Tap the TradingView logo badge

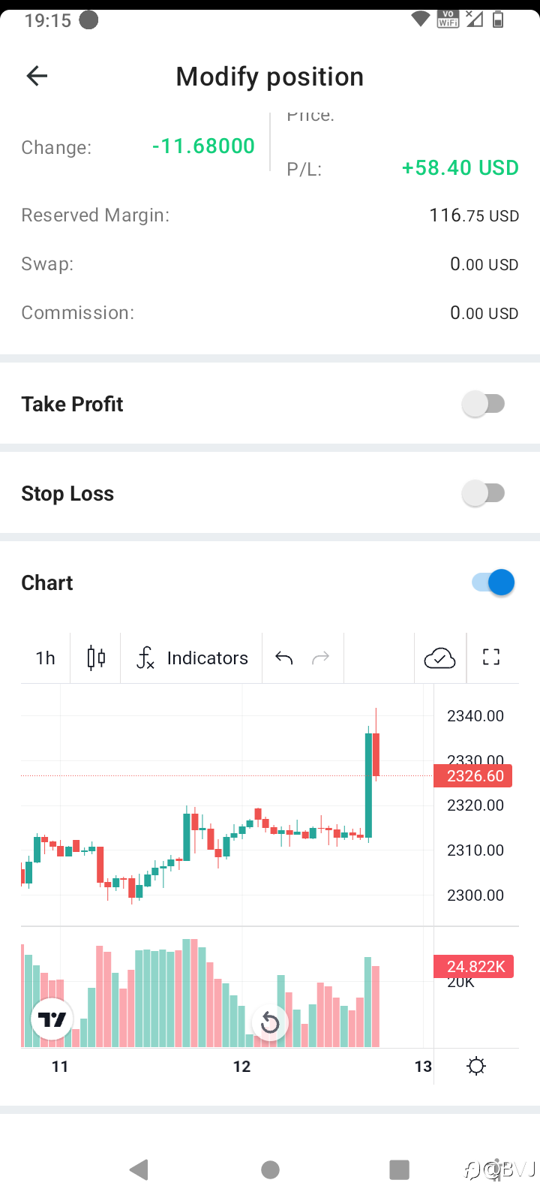click(52, 1019)
